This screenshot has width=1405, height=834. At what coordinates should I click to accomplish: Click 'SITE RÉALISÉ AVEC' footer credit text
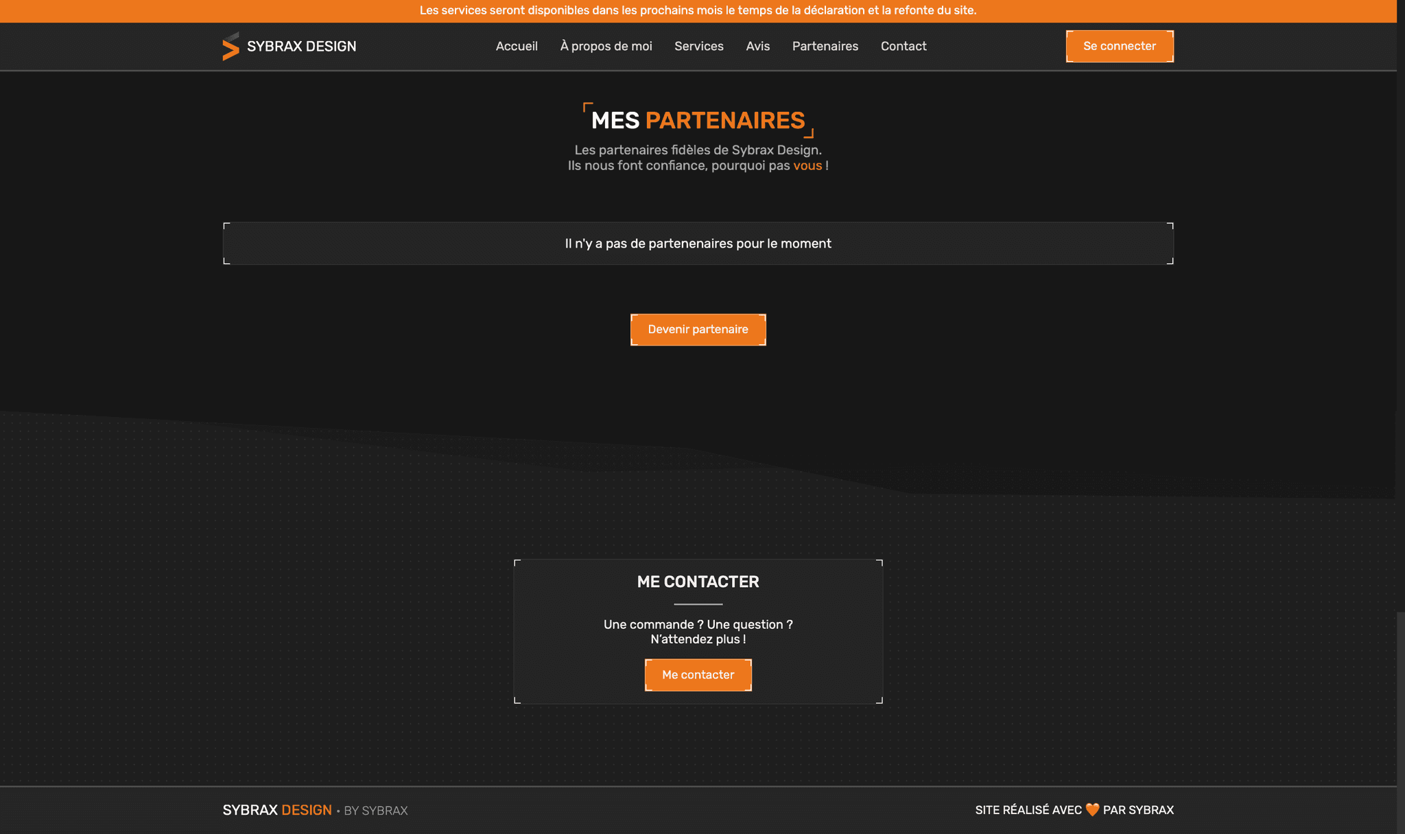point(1028,810)
